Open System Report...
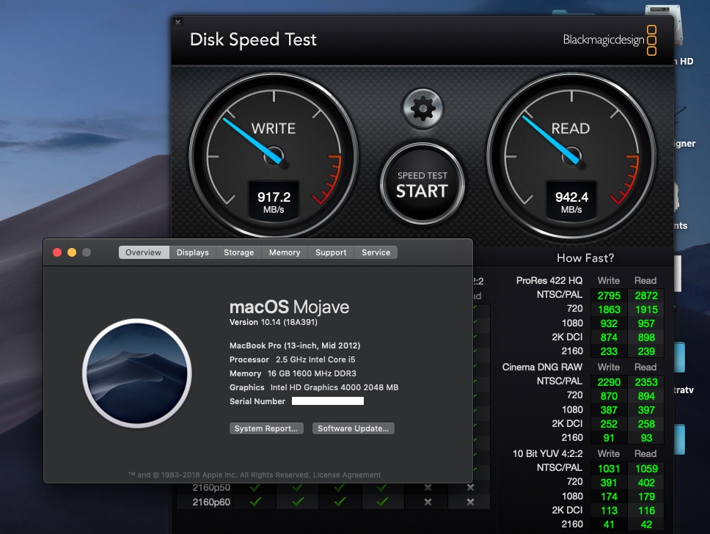710x534 pixels. 266,428
